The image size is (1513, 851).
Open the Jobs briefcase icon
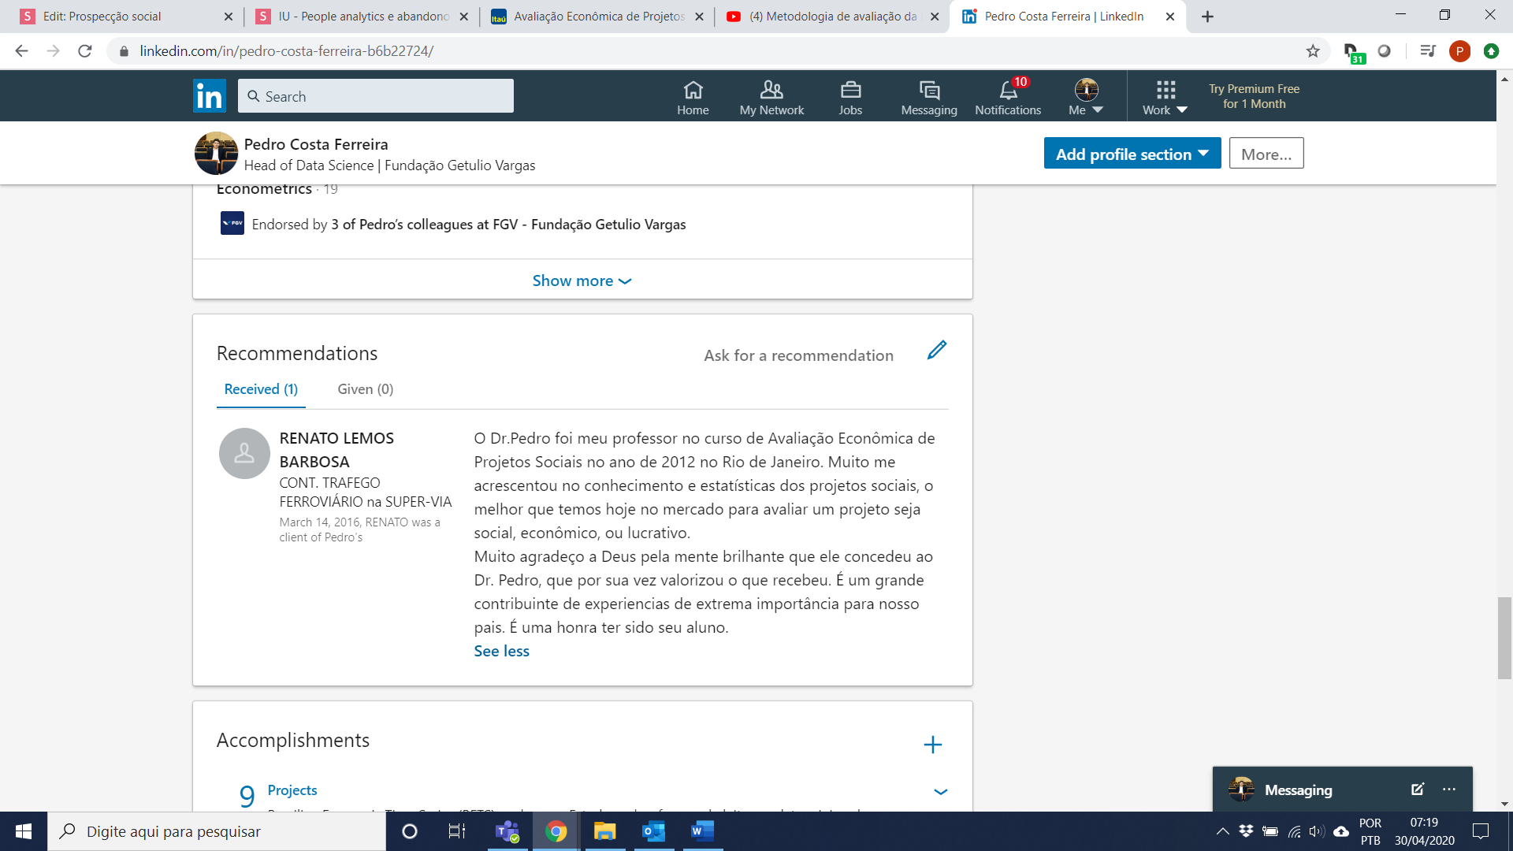(x=850, y=97)
